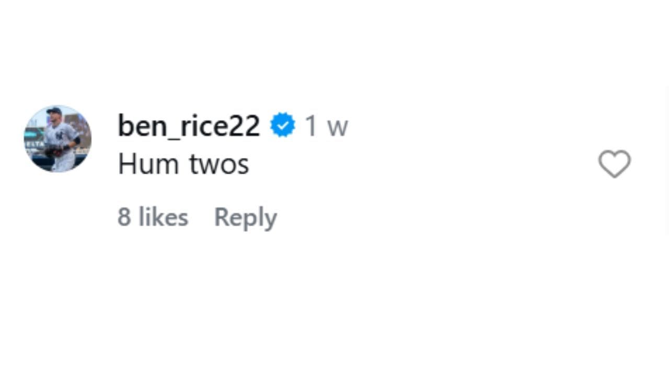Viewport: 669px width, 376px height.
Task: Open the ben_rice22 username link
Action: 189,126
